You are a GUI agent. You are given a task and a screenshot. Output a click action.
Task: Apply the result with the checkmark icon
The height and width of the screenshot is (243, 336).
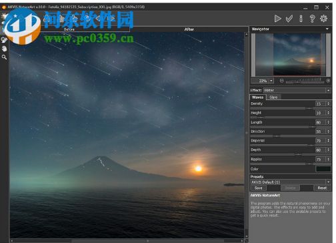point(289,19)
